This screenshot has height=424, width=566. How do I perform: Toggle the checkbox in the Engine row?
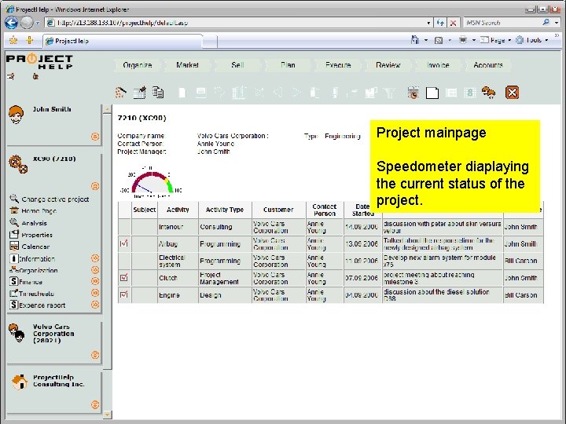pos(124,294)
